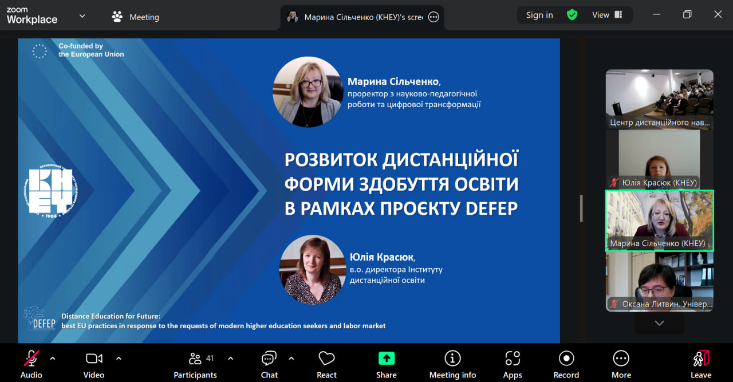Viewport: 733px width, 382px height.
Task: Open Meeting info
Action: [x=452, y=363]
